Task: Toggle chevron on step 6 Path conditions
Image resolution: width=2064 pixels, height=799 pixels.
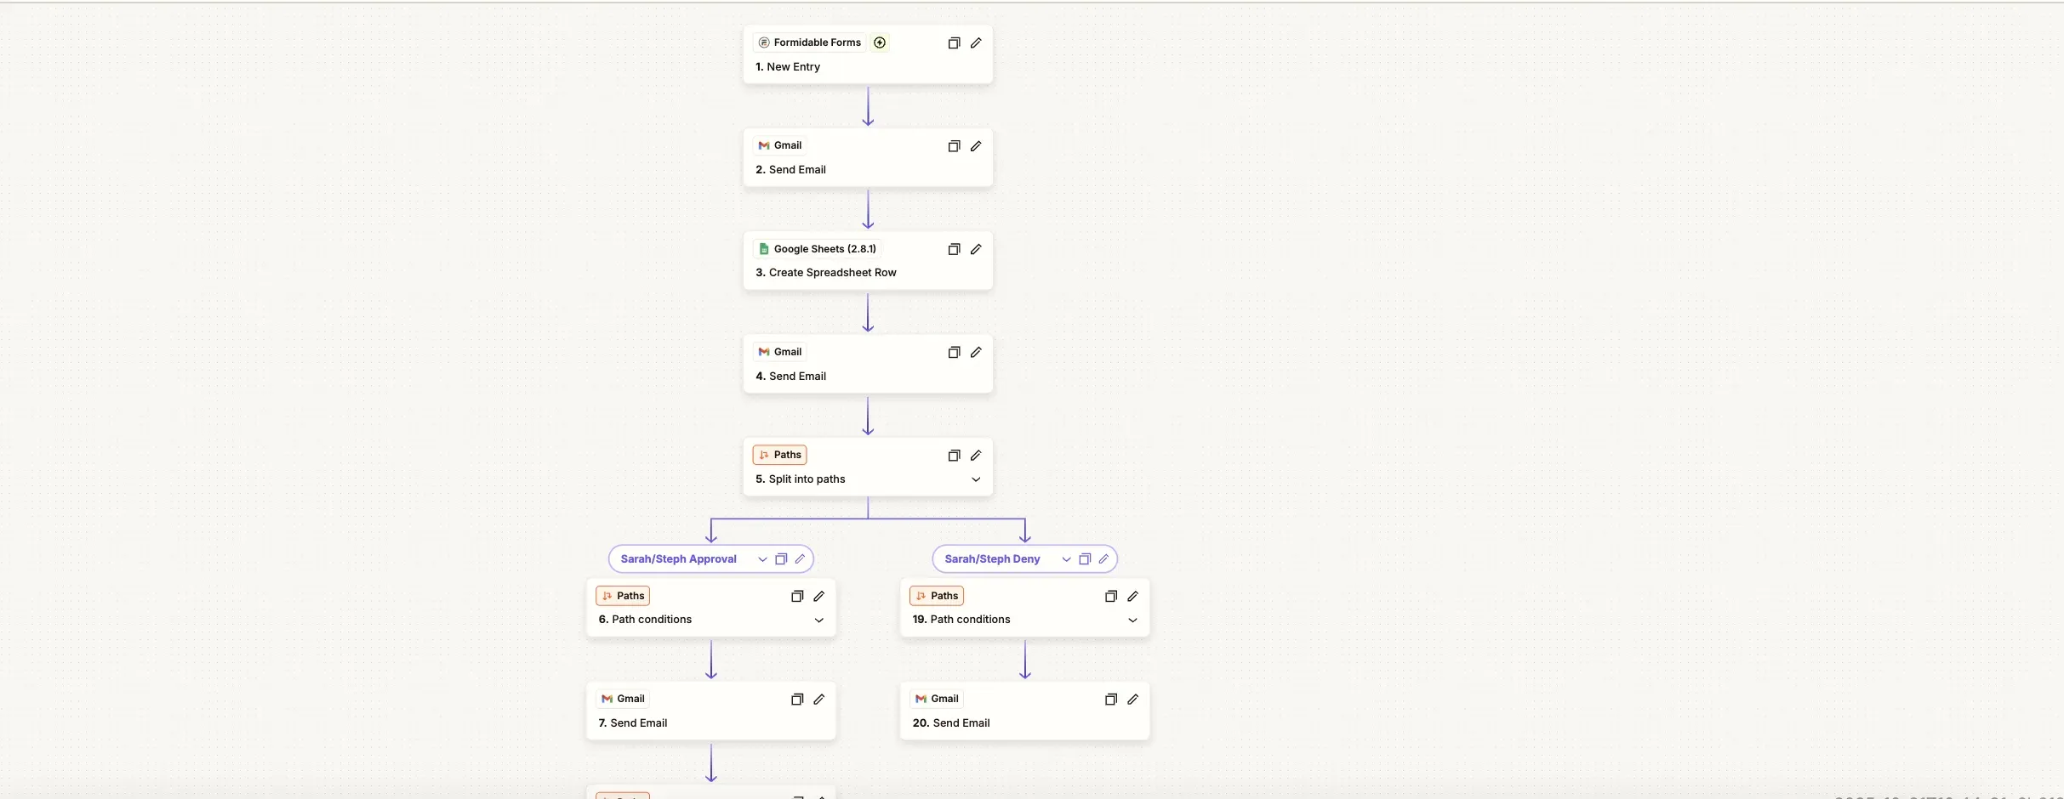Action: click(x=818, y=620)
